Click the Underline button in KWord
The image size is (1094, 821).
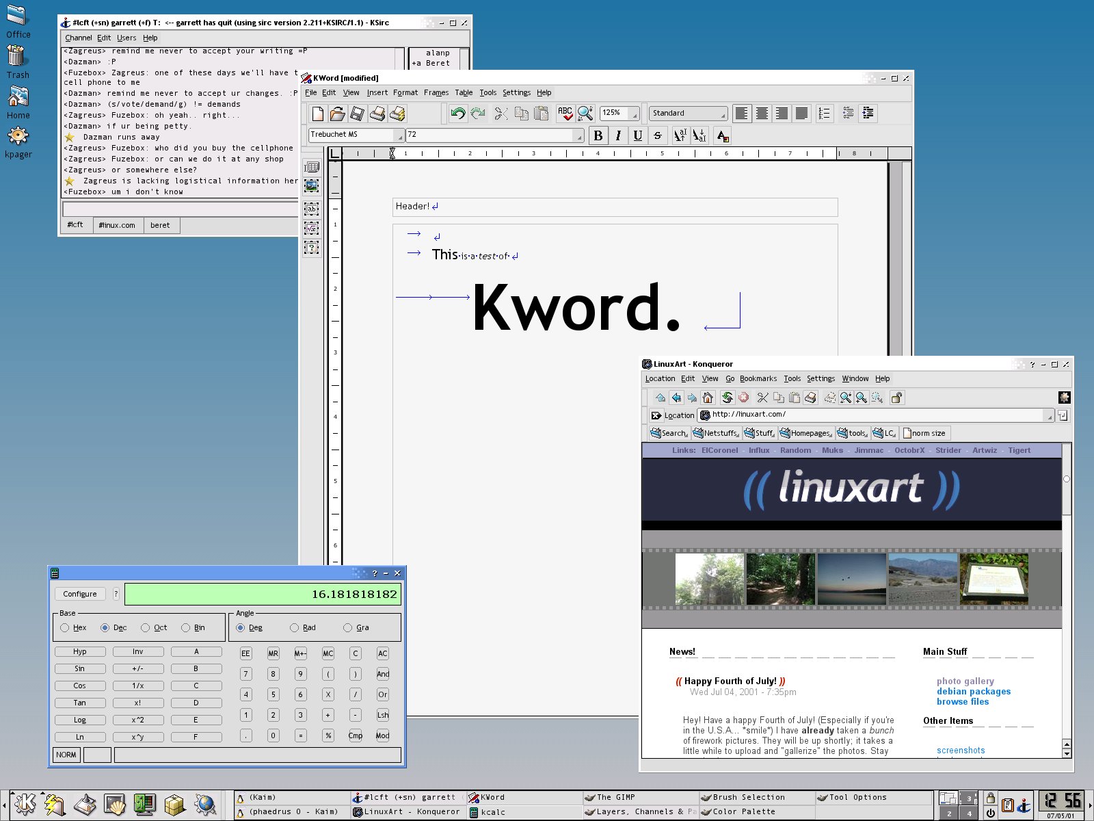pos(637,135)
